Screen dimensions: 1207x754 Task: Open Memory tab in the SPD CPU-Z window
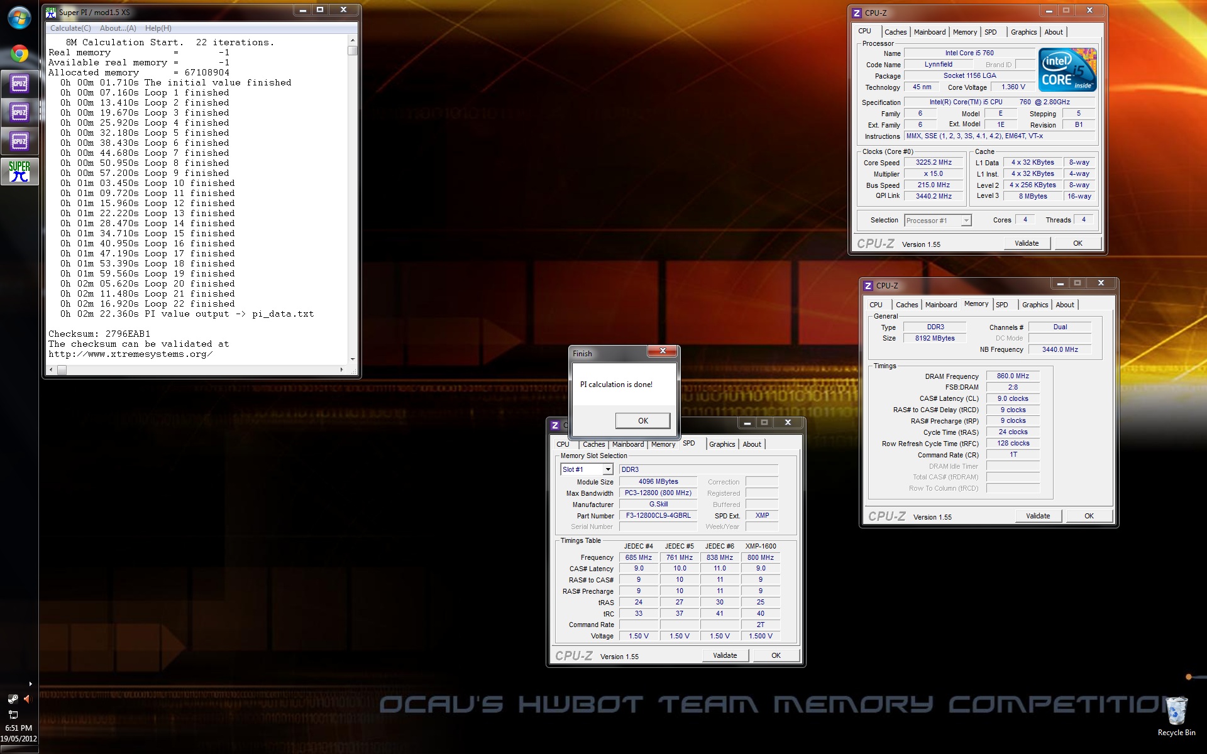[x=663, y=444]
